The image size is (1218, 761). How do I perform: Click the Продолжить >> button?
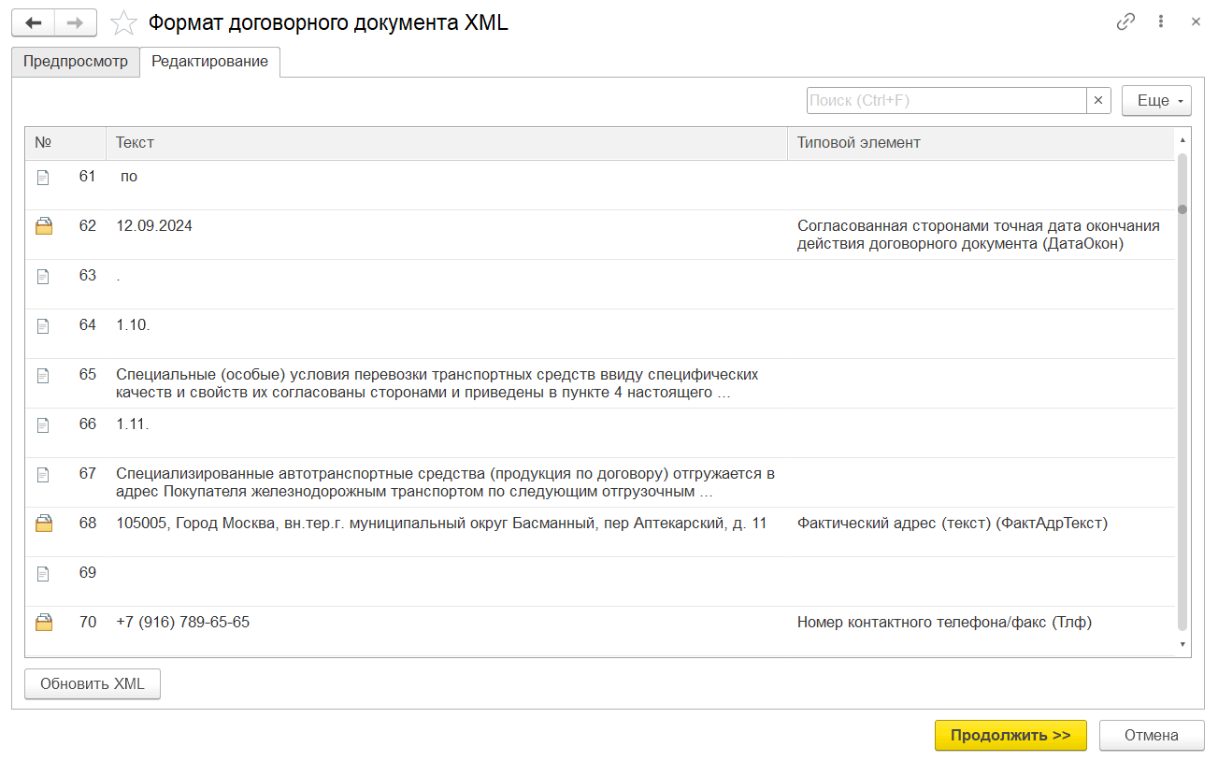[x=1010, y=735]
